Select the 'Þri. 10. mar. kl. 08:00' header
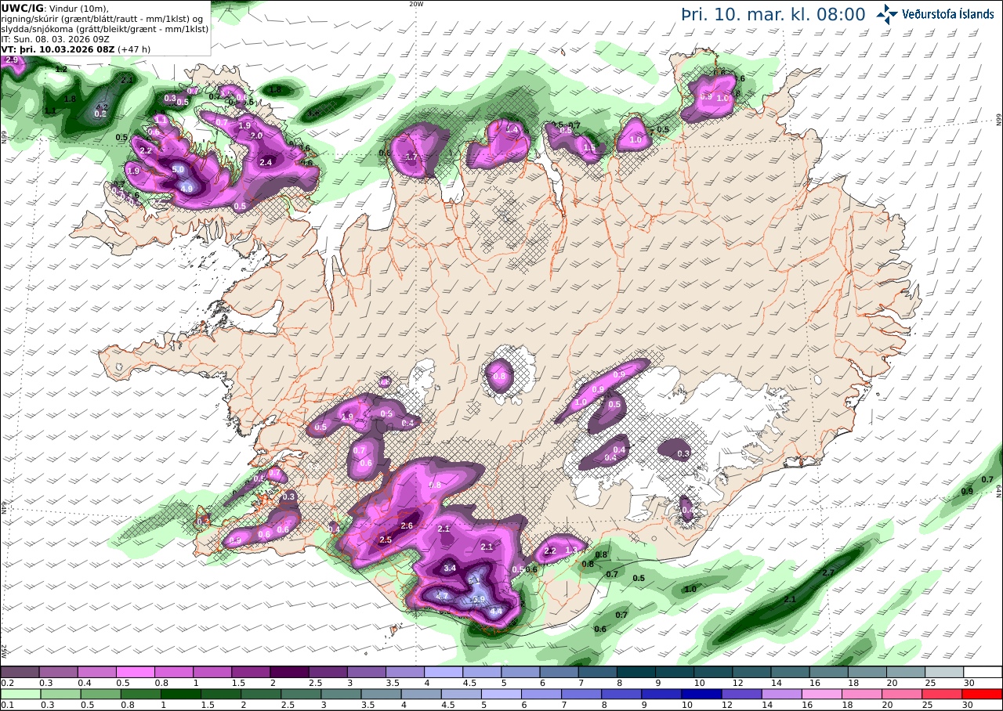This screenshot has height=711, width=1003. click(x=773, y=14)
